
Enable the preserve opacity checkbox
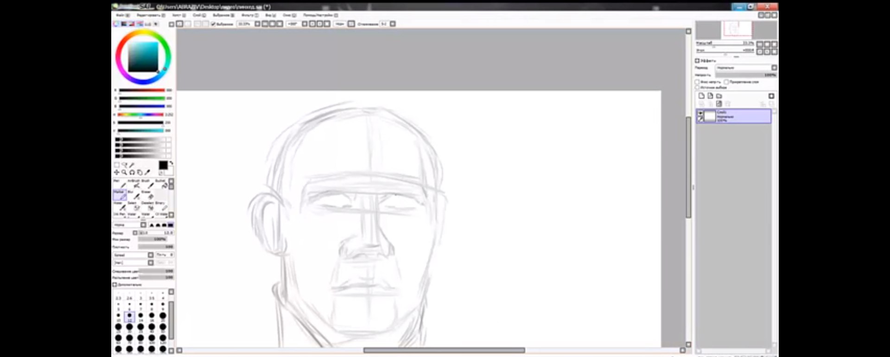tap(697, 82)
